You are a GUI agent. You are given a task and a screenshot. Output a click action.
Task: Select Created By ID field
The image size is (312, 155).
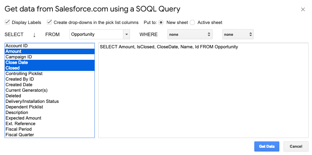click(x=50, y=79)
